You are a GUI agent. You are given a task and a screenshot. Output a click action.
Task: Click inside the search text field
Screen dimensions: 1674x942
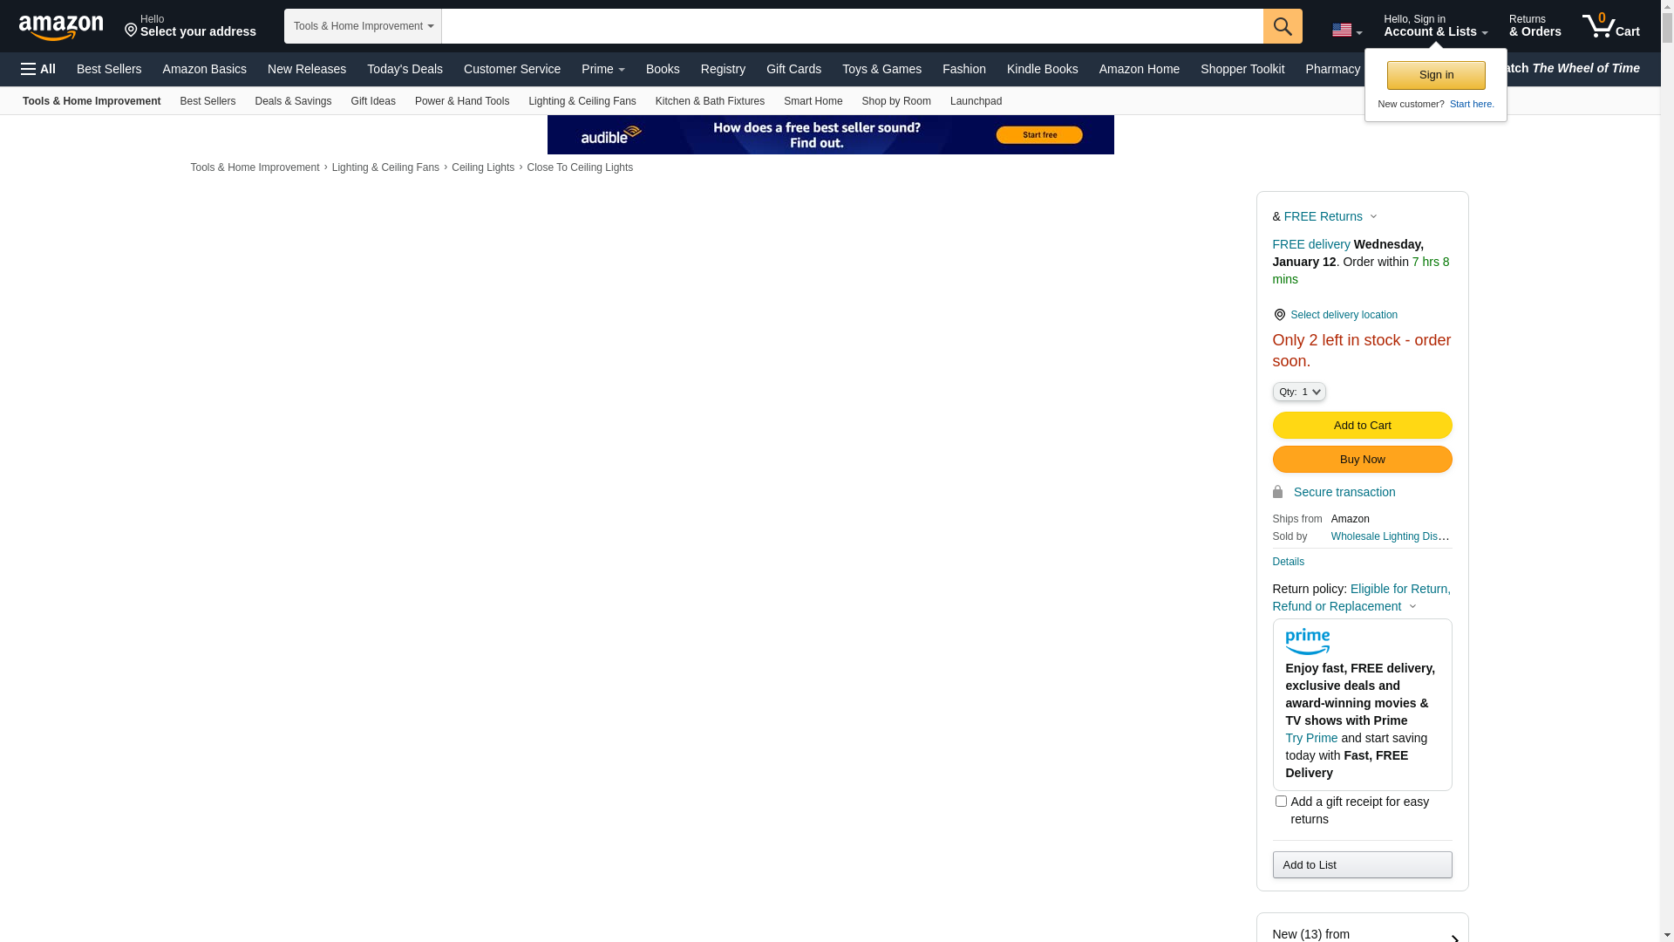[851, 26]
